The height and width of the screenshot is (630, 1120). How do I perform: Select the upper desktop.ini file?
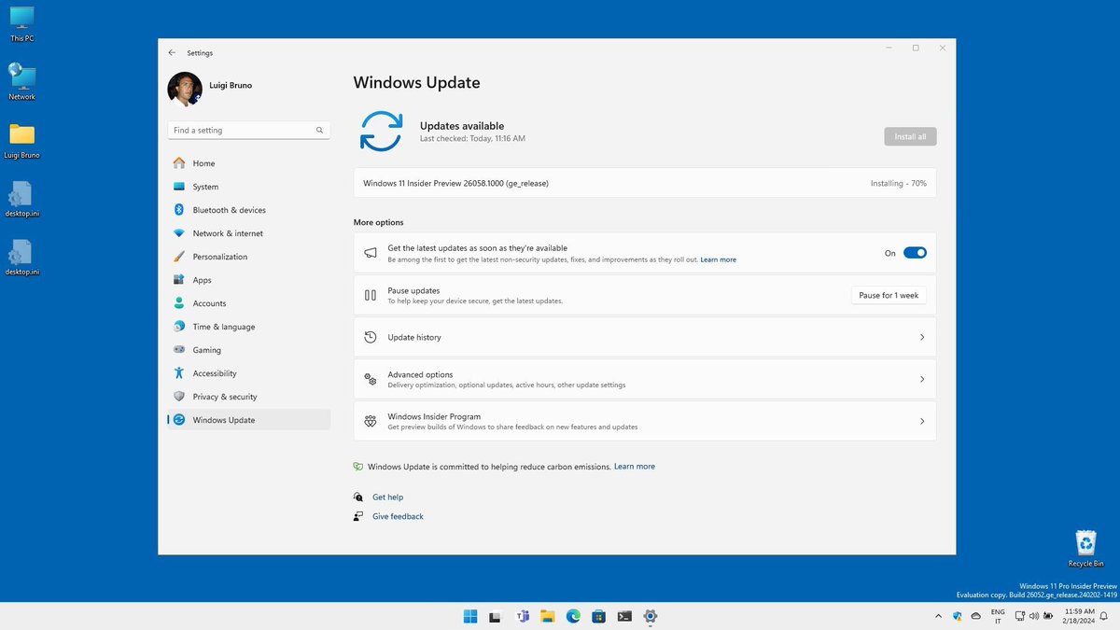pos(22,199)
